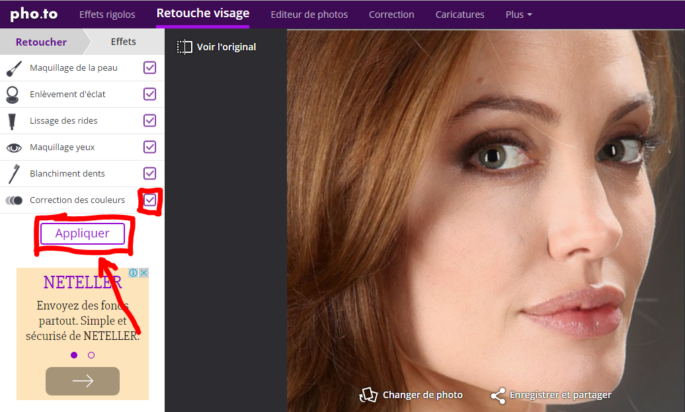The image size is (685, 412).
Task: Uncheck the Correction des couleurs checkbox
Action: tap(150, 200)
